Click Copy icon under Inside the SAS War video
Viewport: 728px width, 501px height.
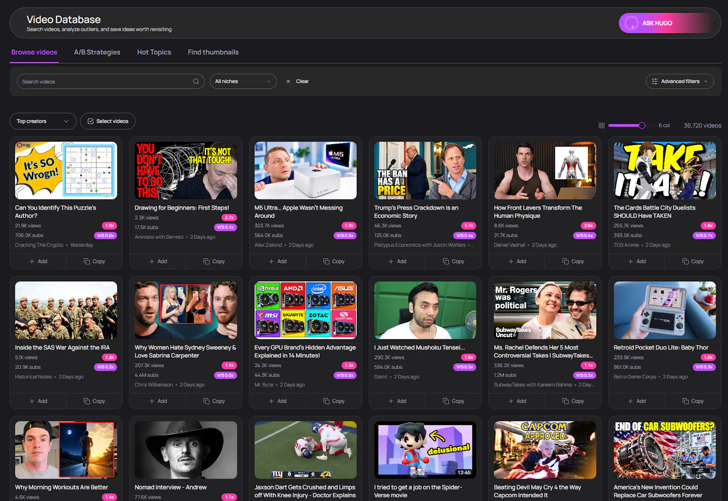87,401
